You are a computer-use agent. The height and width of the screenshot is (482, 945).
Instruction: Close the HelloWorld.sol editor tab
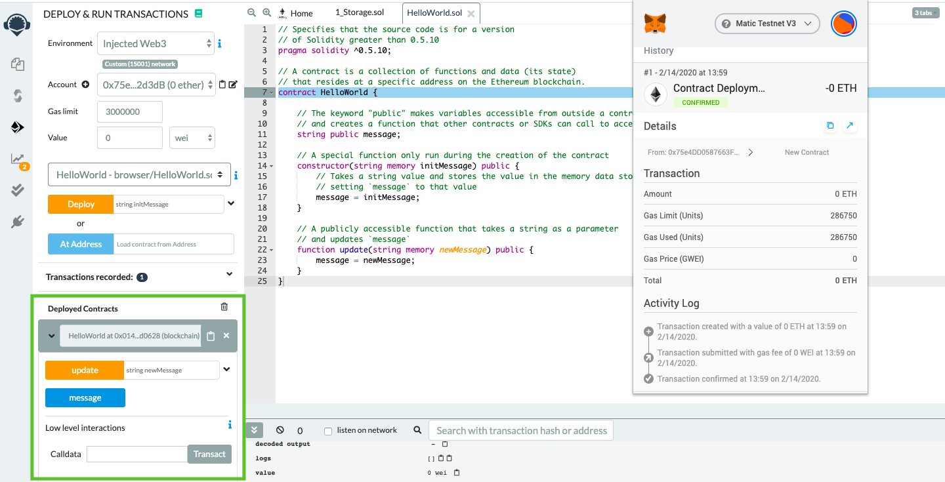coord(471,13)
